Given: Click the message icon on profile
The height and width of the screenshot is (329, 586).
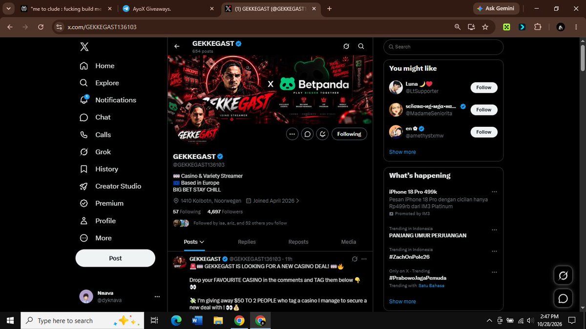Looking at the screenshot, I should (307, 134).
